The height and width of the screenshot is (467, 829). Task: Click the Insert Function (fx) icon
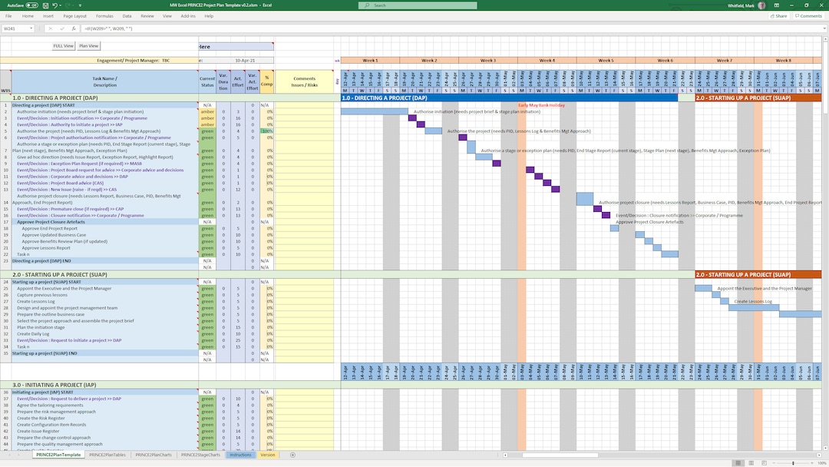coord(73,28)
